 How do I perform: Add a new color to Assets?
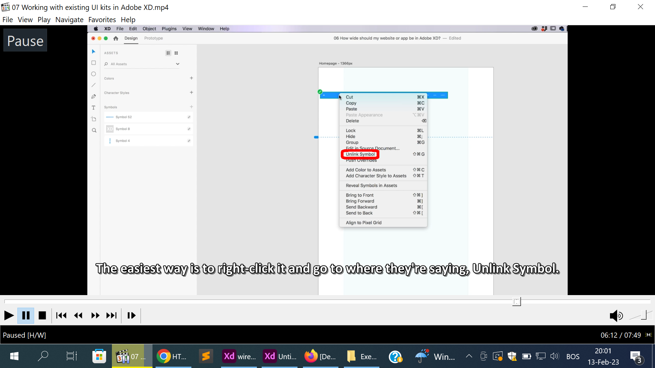coord(191,78)
